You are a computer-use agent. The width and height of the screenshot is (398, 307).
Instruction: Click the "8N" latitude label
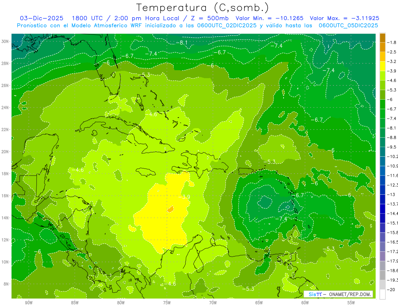6,284
